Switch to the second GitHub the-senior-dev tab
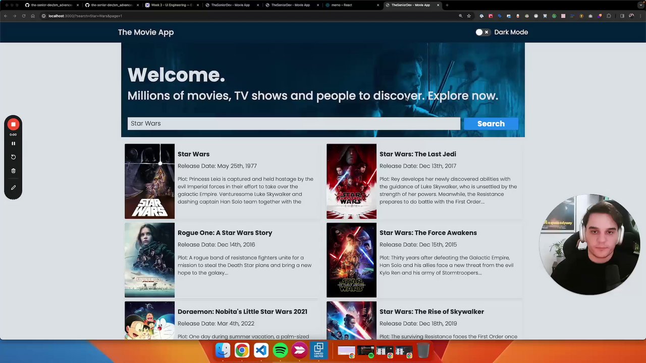This screenshot has width=646, height=363. point(112,5)
